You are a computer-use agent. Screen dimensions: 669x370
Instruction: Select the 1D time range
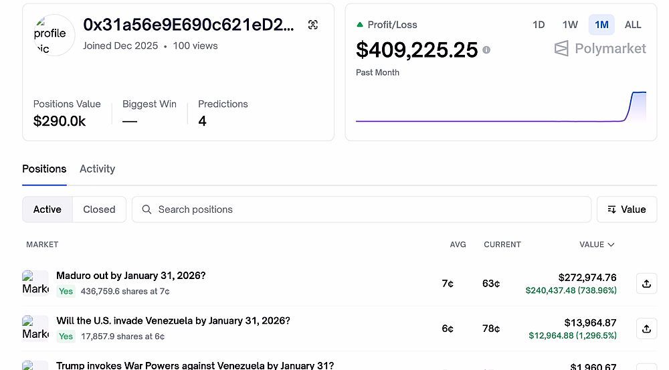pyautogui.click(x=539, y=25)
